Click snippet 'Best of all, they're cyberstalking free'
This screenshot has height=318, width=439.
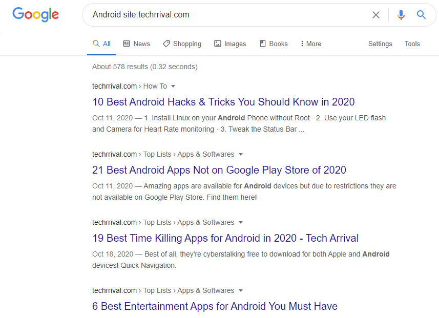[x=241, y=260]
